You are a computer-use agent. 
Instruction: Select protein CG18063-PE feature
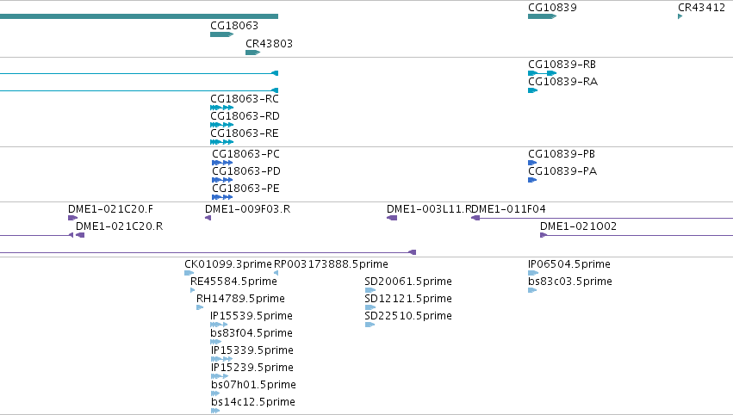pyautogui.click(x=222, y=197)
